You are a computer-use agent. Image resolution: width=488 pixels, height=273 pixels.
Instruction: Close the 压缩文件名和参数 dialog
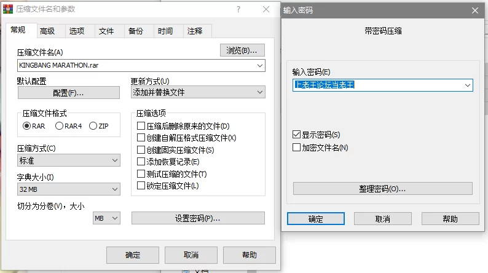pos(266,10)
